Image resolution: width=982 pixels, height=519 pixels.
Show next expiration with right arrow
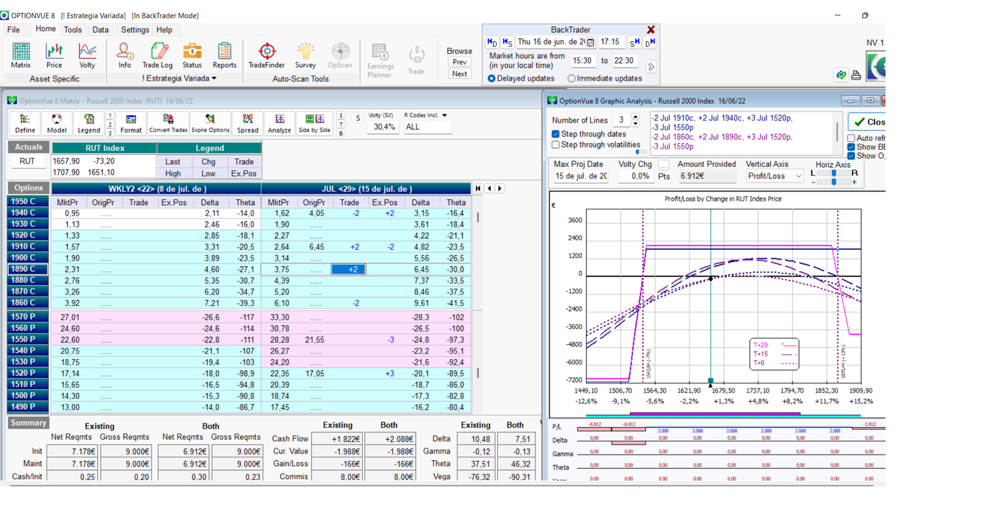(500, 188)
